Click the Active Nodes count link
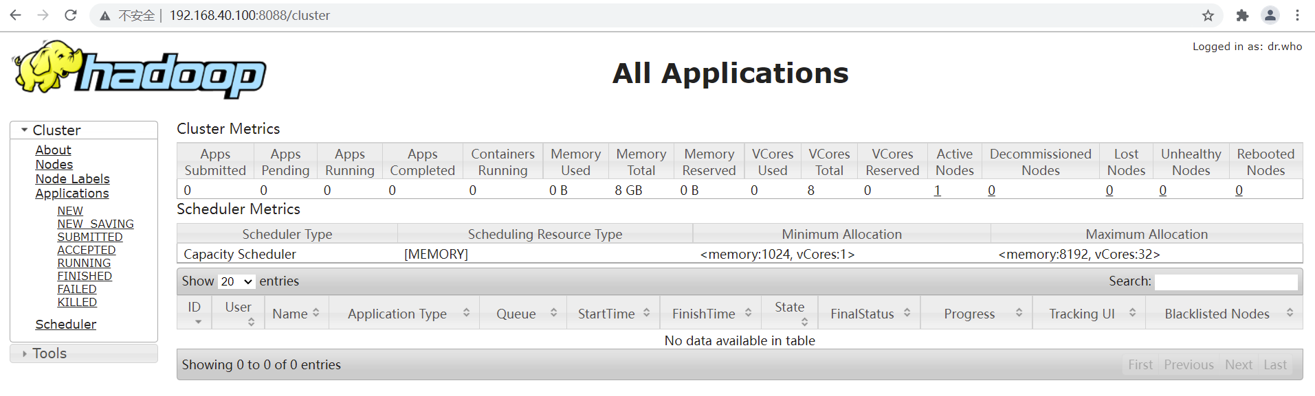This screenshot has height=396, width=1315. (937, 190)
